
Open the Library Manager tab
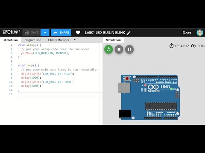tap(59, 40)
